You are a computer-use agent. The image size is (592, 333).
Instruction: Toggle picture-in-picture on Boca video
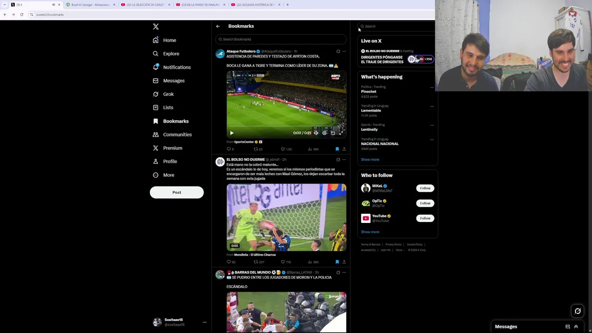[x=333, y=133]
